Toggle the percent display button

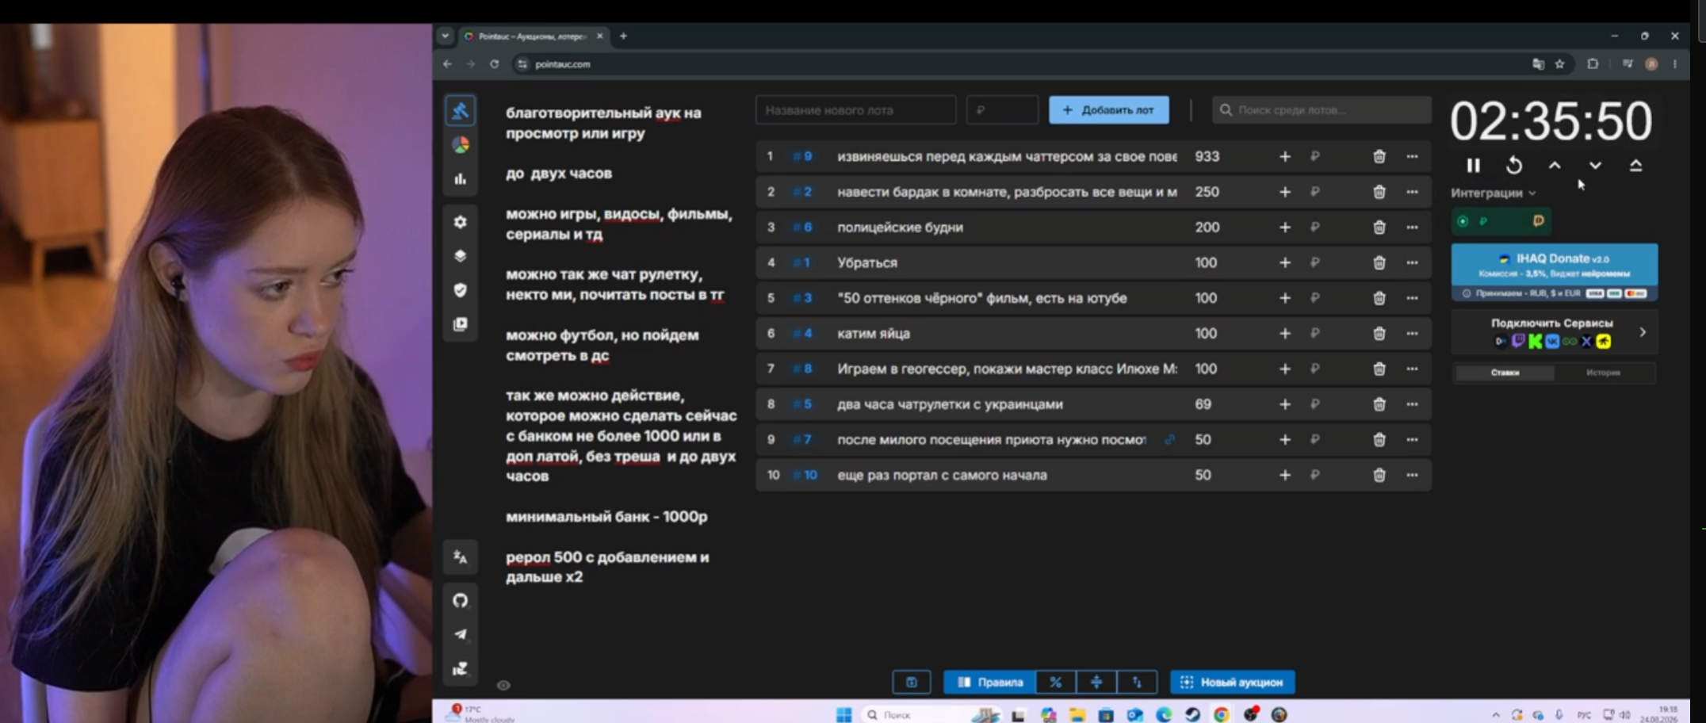click(x=1056, y=683)
